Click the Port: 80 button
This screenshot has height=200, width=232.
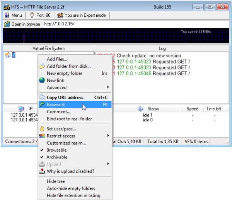(x=40, y=15)
